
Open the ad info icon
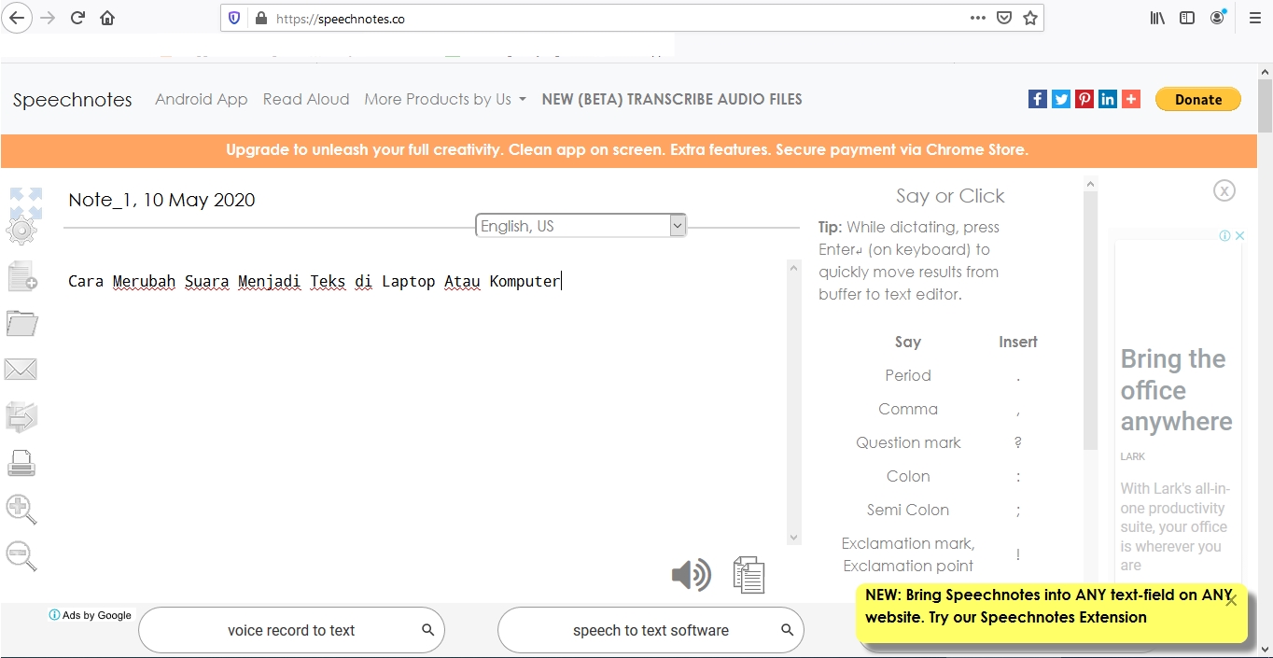coord(1224,236)
